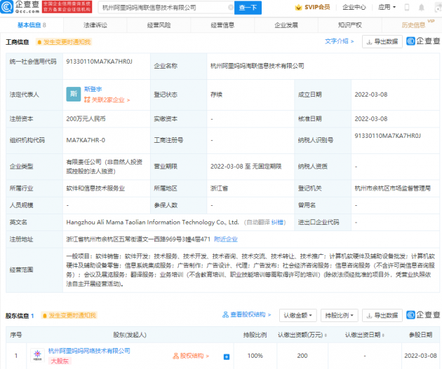The image size is (442, 369).
Task: Export the 工商信息 data via 导出数据
Action: 382,42
